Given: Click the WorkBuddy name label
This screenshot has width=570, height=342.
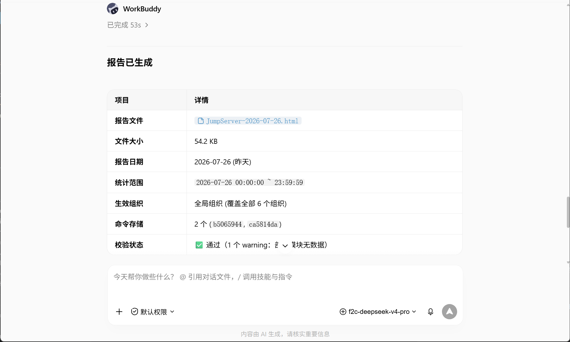Looking at the screenshot, I should point(142,9).
